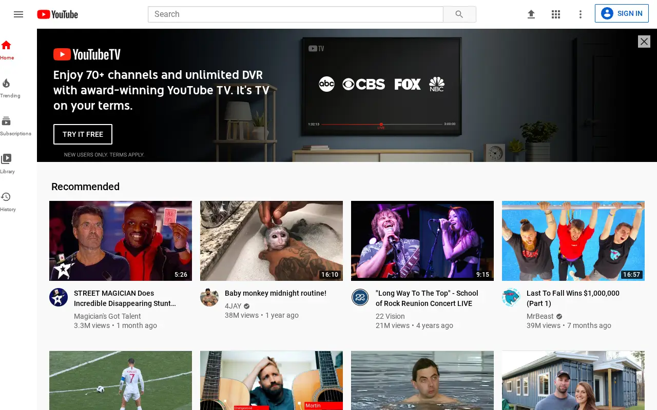Screen dimensions: 657x410
Task: Click Magician's Got Talent channel avatar
Action: [x=59, y=297]
